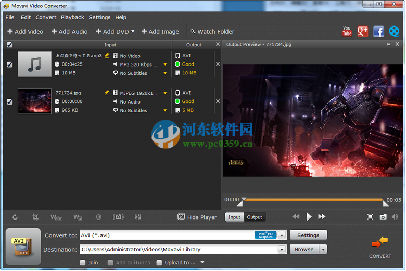Open mp3 file's No Subtitles dropdown
Screen dimensions: 406x271
point(165,73)
